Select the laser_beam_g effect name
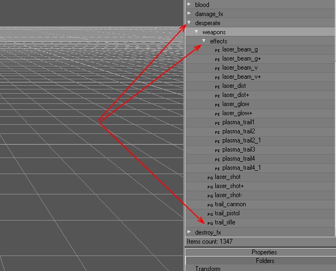The image size is (336, 271). [240, 50]
